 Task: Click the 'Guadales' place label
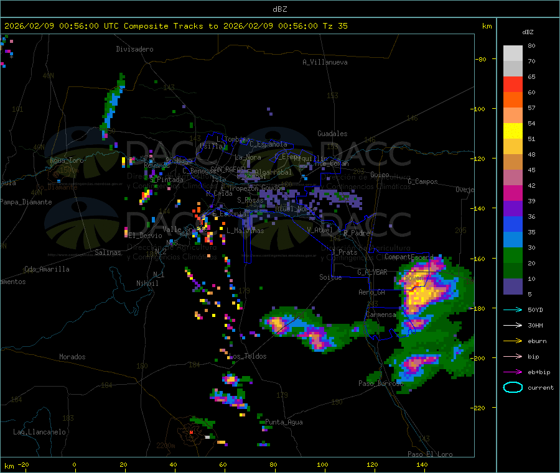[332, 134]
